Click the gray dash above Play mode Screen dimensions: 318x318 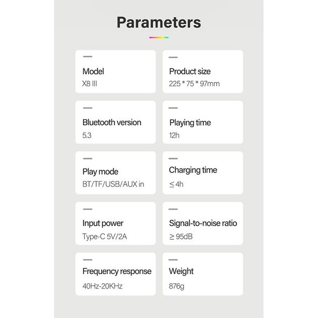87,158
